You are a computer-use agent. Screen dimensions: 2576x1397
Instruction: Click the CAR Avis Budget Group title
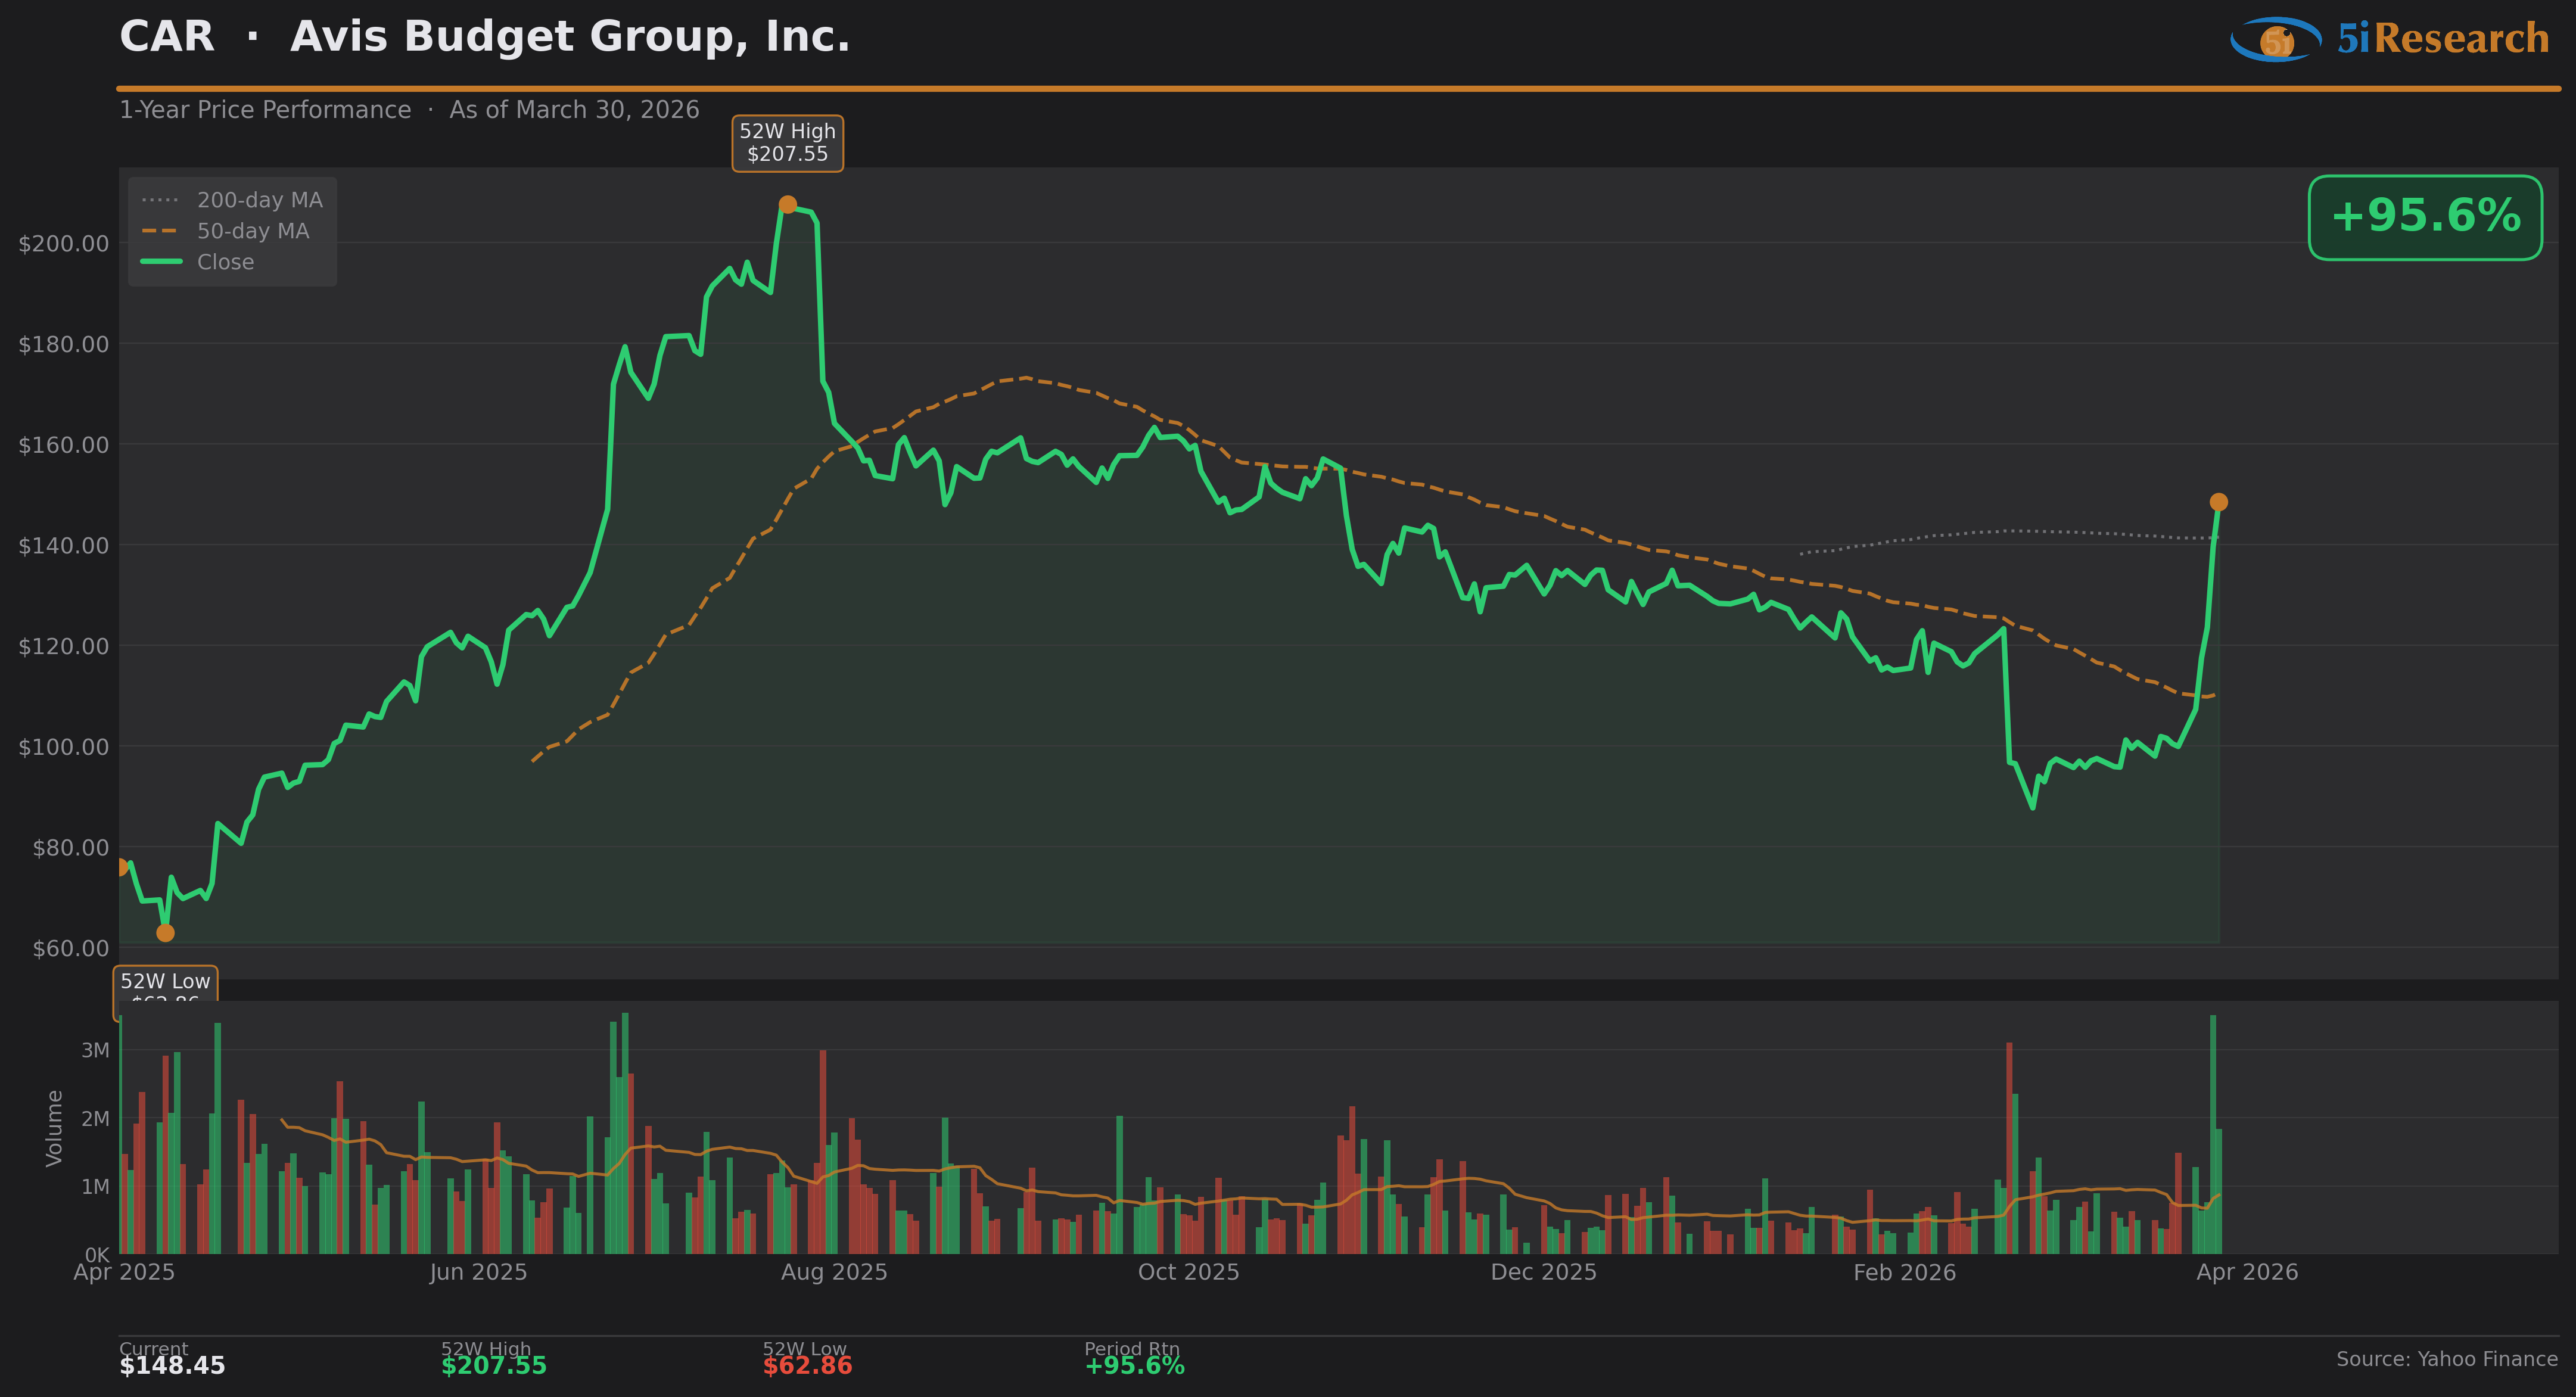[x=484, y=37]
